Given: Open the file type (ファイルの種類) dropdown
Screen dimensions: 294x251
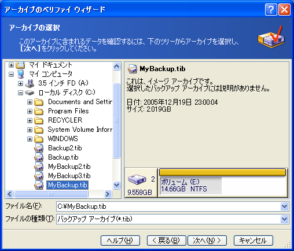Looking at the screenshot, I should [x=284, y=219].
